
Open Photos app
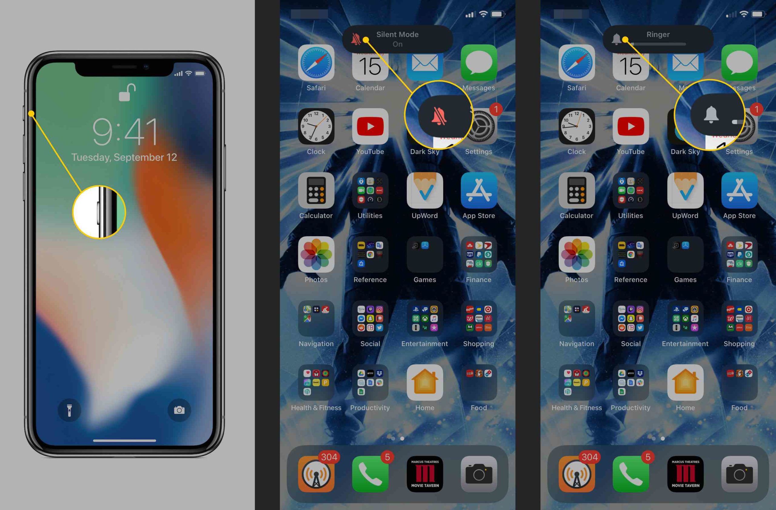pyautogui.click(x=316, y=259)
